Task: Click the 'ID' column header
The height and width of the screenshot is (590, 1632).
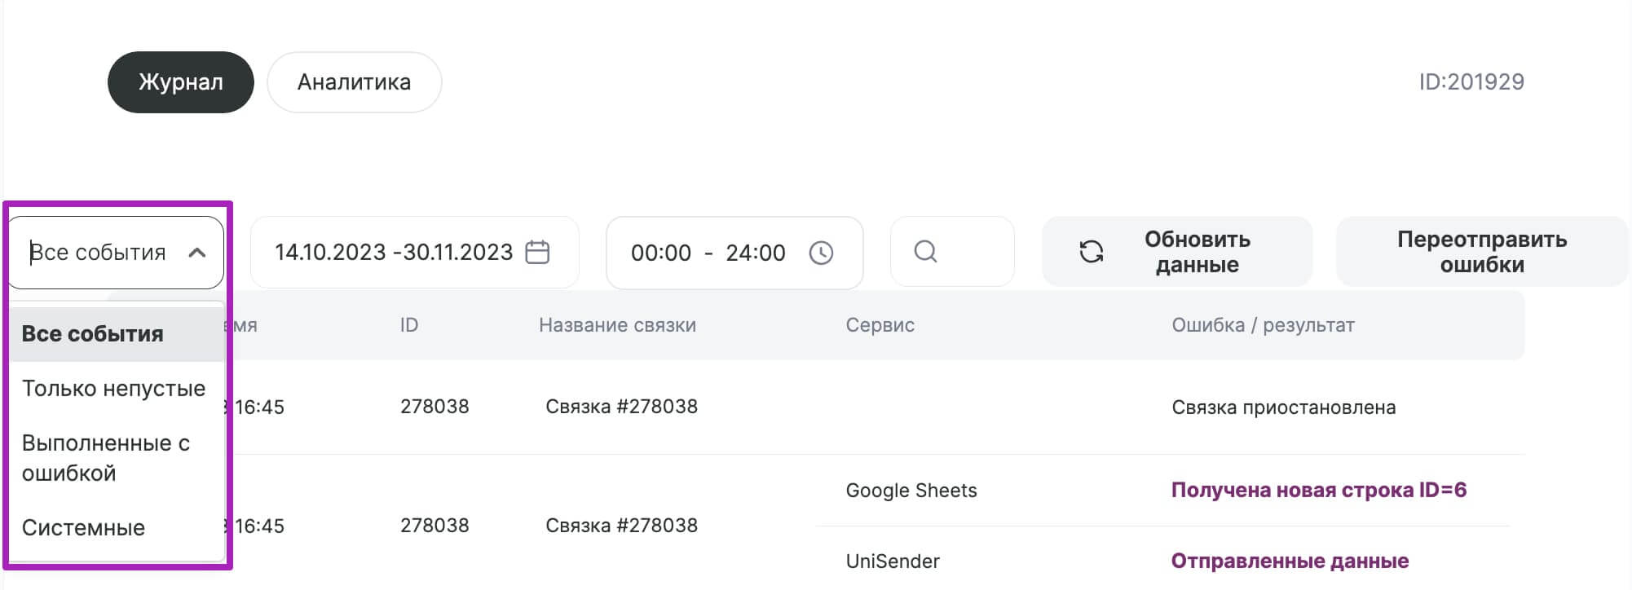Action: coord(409,325)
